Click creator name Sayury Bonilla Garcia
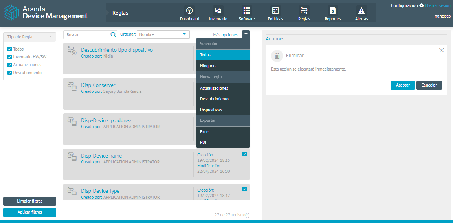Viewport: 453px width, 223px height. click(123, 91)
